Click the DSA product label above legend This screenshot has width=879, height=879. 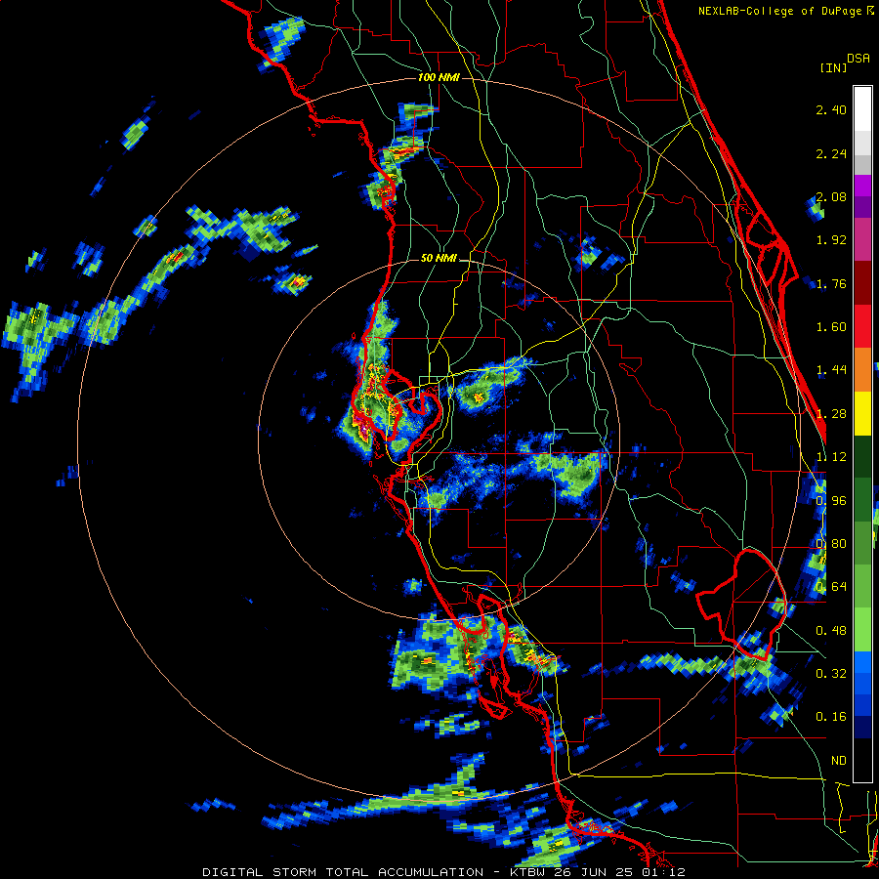(858, 59)
